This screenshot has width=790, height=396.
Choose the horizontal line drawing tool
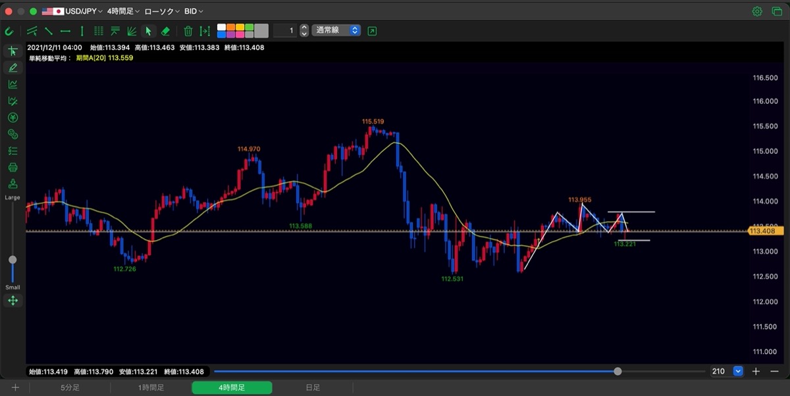click(65, 31)
